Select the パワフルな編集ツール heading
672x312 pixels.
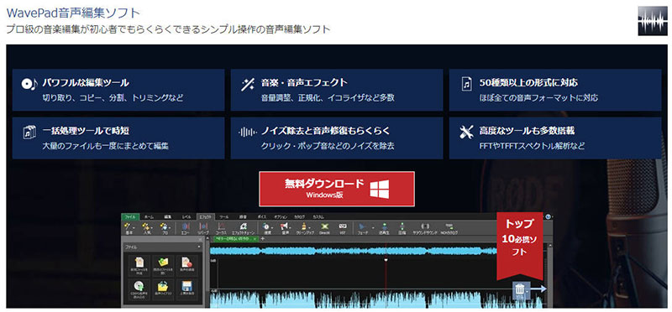tap(86, 82)
